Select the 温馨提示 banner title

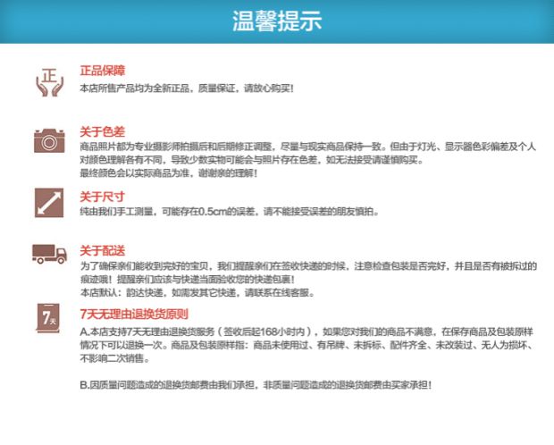pyautogui.click(x=277, y=21)
